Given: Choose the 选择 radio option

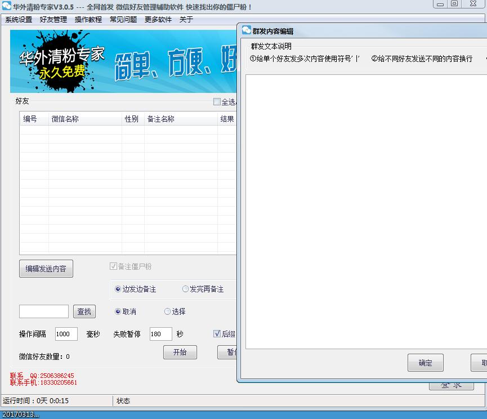Looking at the screenshot, I should (167, 311).
